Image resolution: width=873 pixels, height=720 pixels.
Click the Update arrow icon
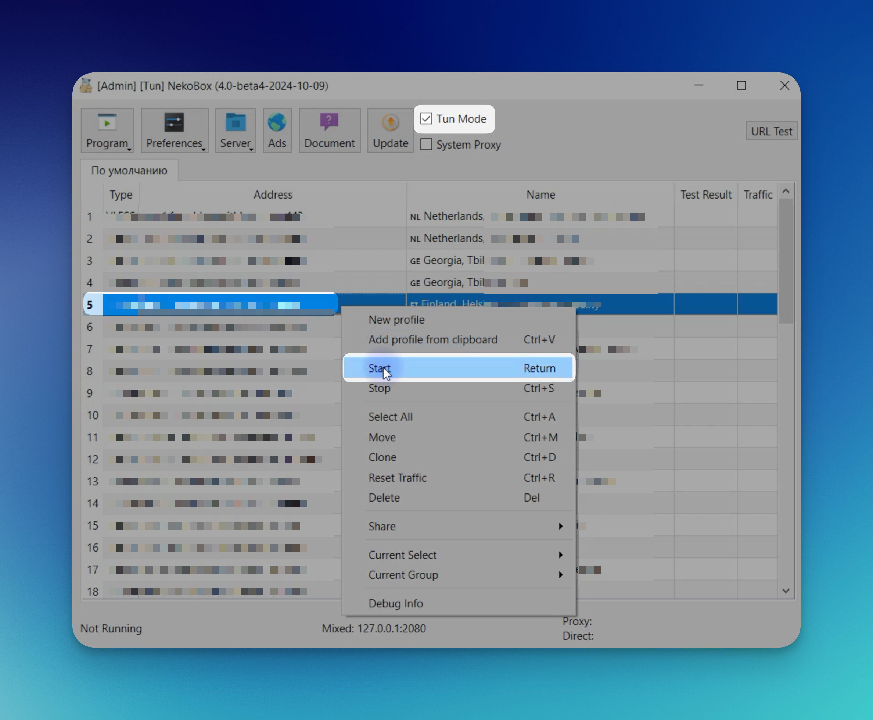click(x=390, y=123)
